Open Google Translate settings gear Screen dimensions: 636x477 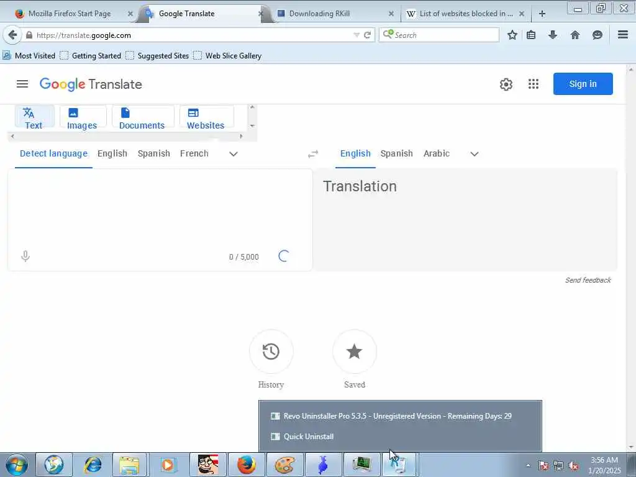[506, 84]
